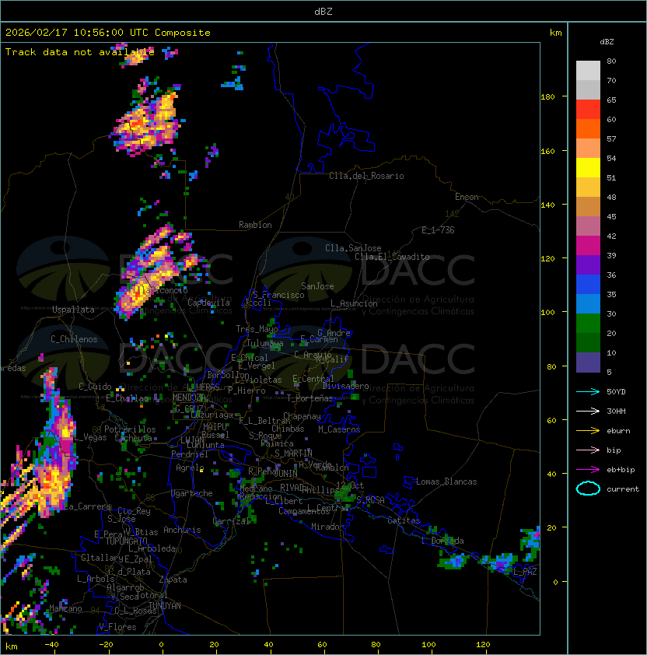Click the Ugarteche label

click(192, 493)
